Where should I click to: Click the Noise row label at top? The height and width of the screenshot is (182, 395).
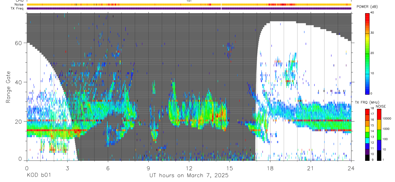coord(19,4)
